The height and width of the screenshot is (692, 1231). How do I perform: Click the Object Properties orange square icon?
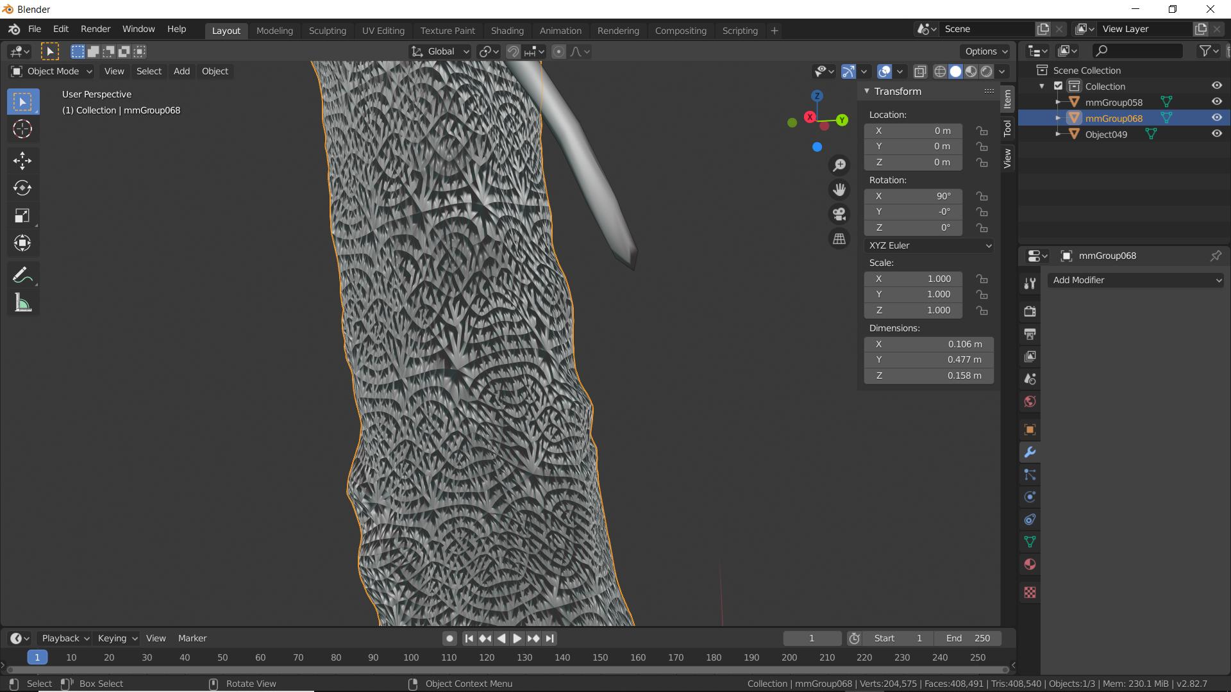(x=1030, y=430)
